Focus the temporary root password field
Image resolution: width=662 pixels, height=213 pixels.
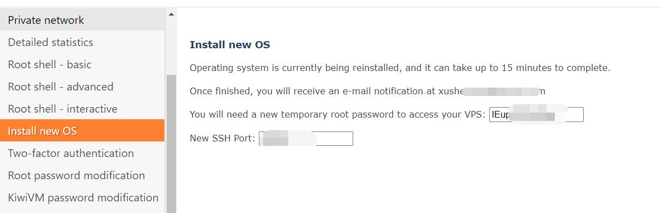click(536, 115)
